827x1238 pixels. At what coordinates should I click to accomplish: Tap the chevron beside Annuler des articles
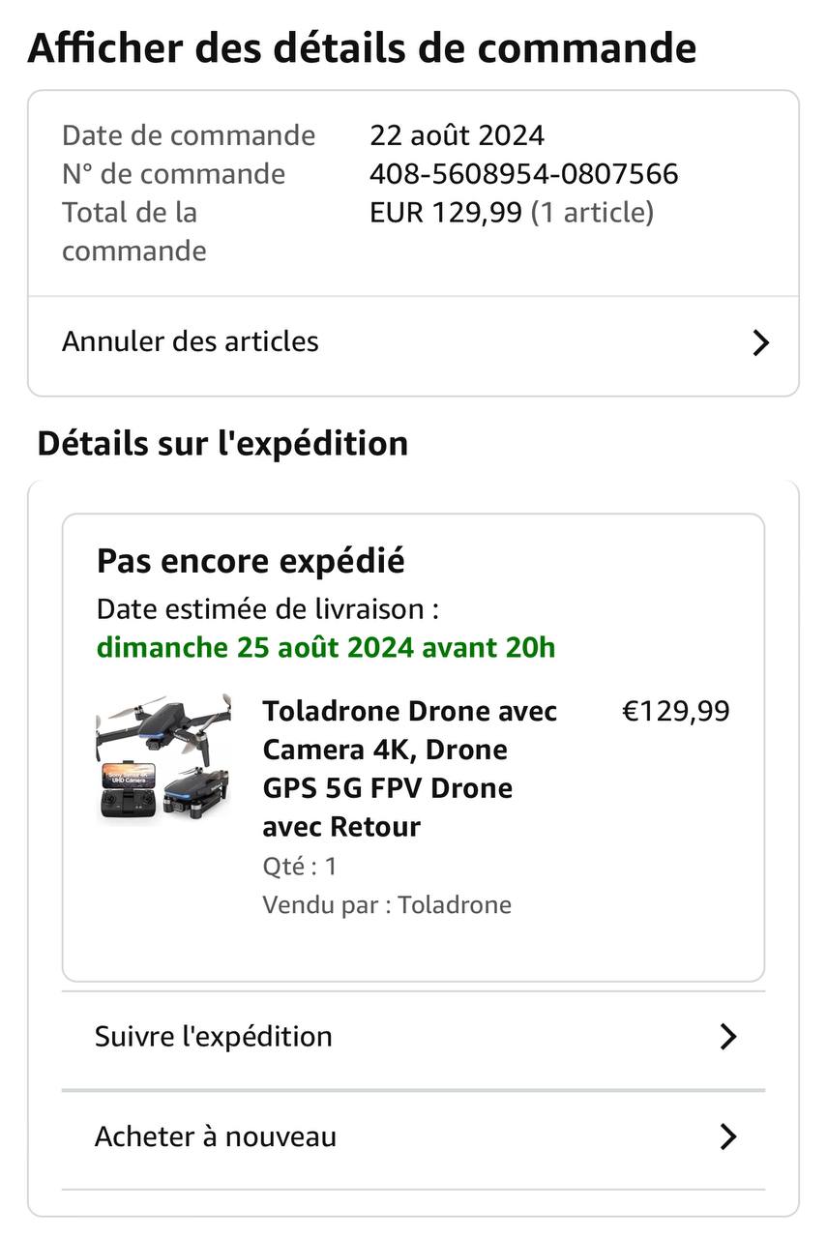click(x=761, y=342)
